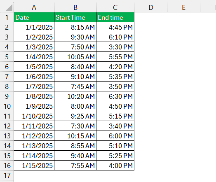This screenshot has height=182, width=216.
Task: Click the Select All corner triangle
Action: tap(9, 7)
